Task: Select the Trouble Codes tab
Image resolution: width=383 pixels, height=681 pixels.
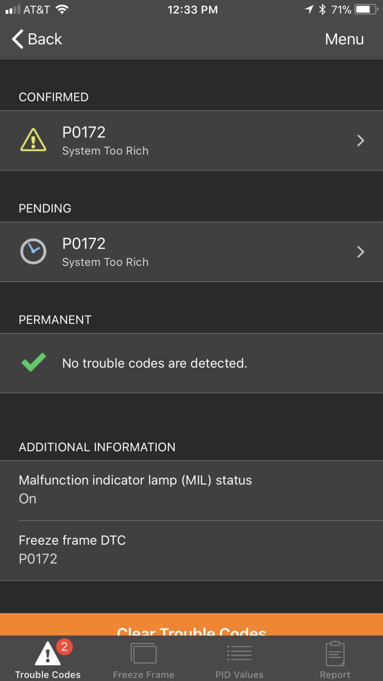Action: (48, 658)
